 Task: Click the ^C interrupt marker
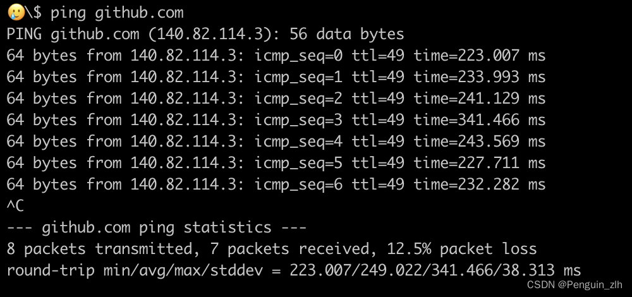15,206
